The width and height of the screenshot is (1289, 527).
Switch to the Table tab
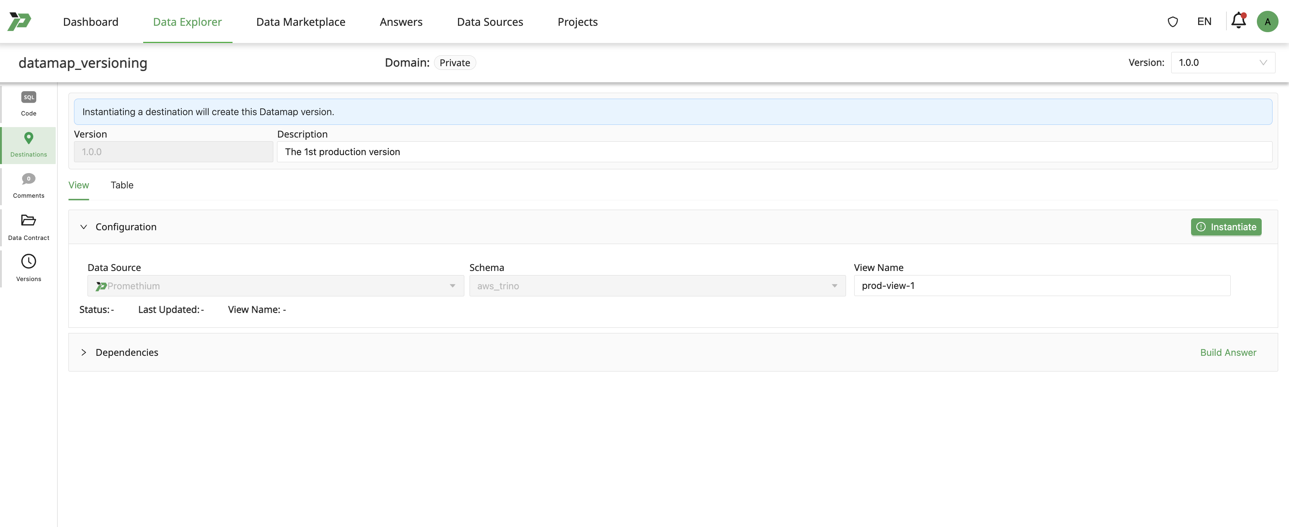click(121, 185)
